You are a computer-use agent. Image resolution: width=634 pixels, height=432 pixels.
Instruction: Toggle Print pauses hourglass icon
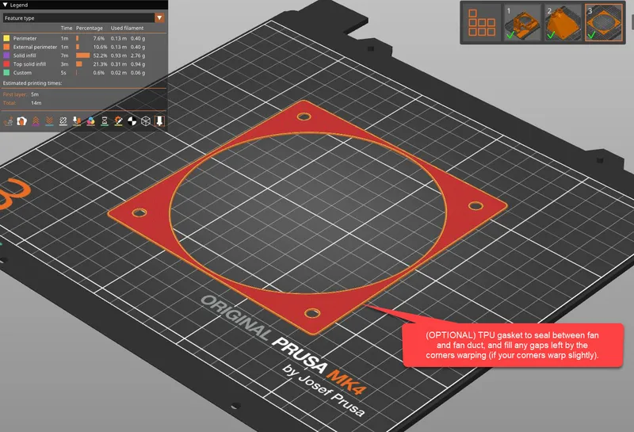(x=105, y=121)
